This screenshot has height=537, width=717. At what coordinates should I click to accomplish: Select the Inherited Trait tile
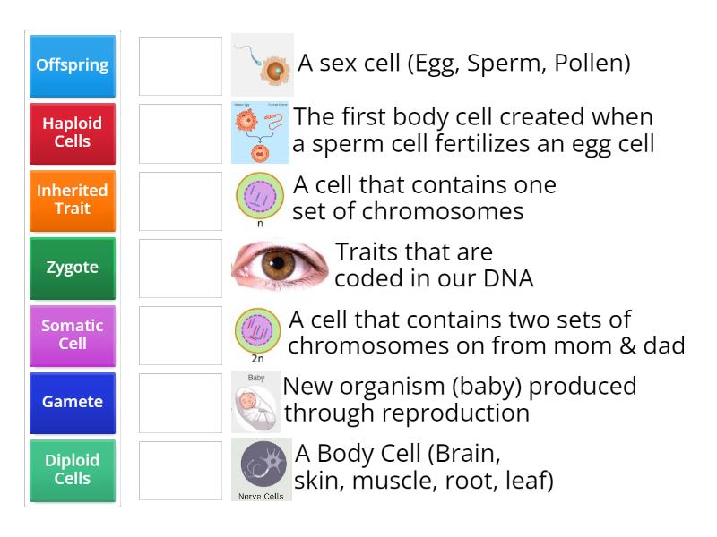coord(72,200)
